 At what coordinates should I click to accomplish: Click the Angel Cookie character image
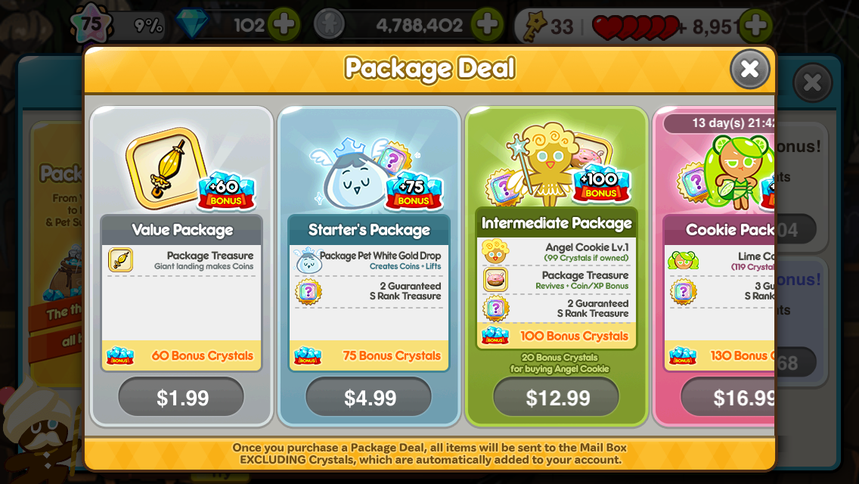[x=546, y=164]
